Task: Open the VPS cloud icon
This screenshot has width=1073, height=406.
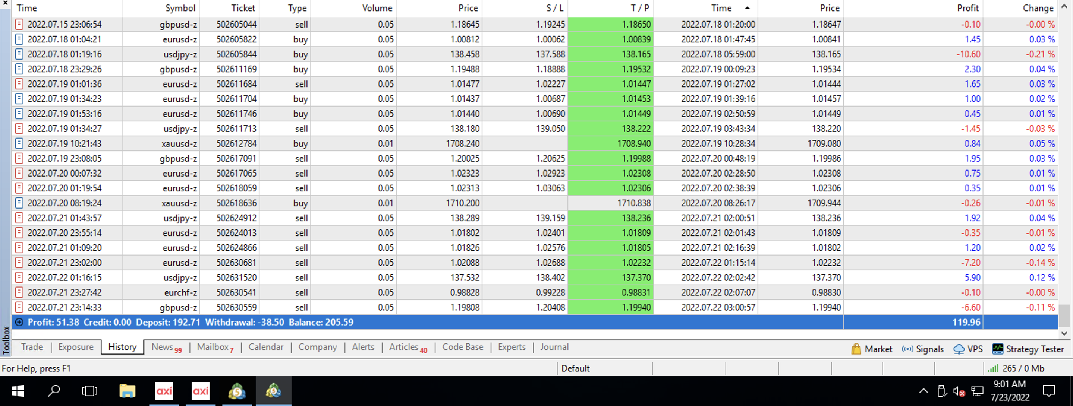Action: pyautogui.click(x=959, y=349)
